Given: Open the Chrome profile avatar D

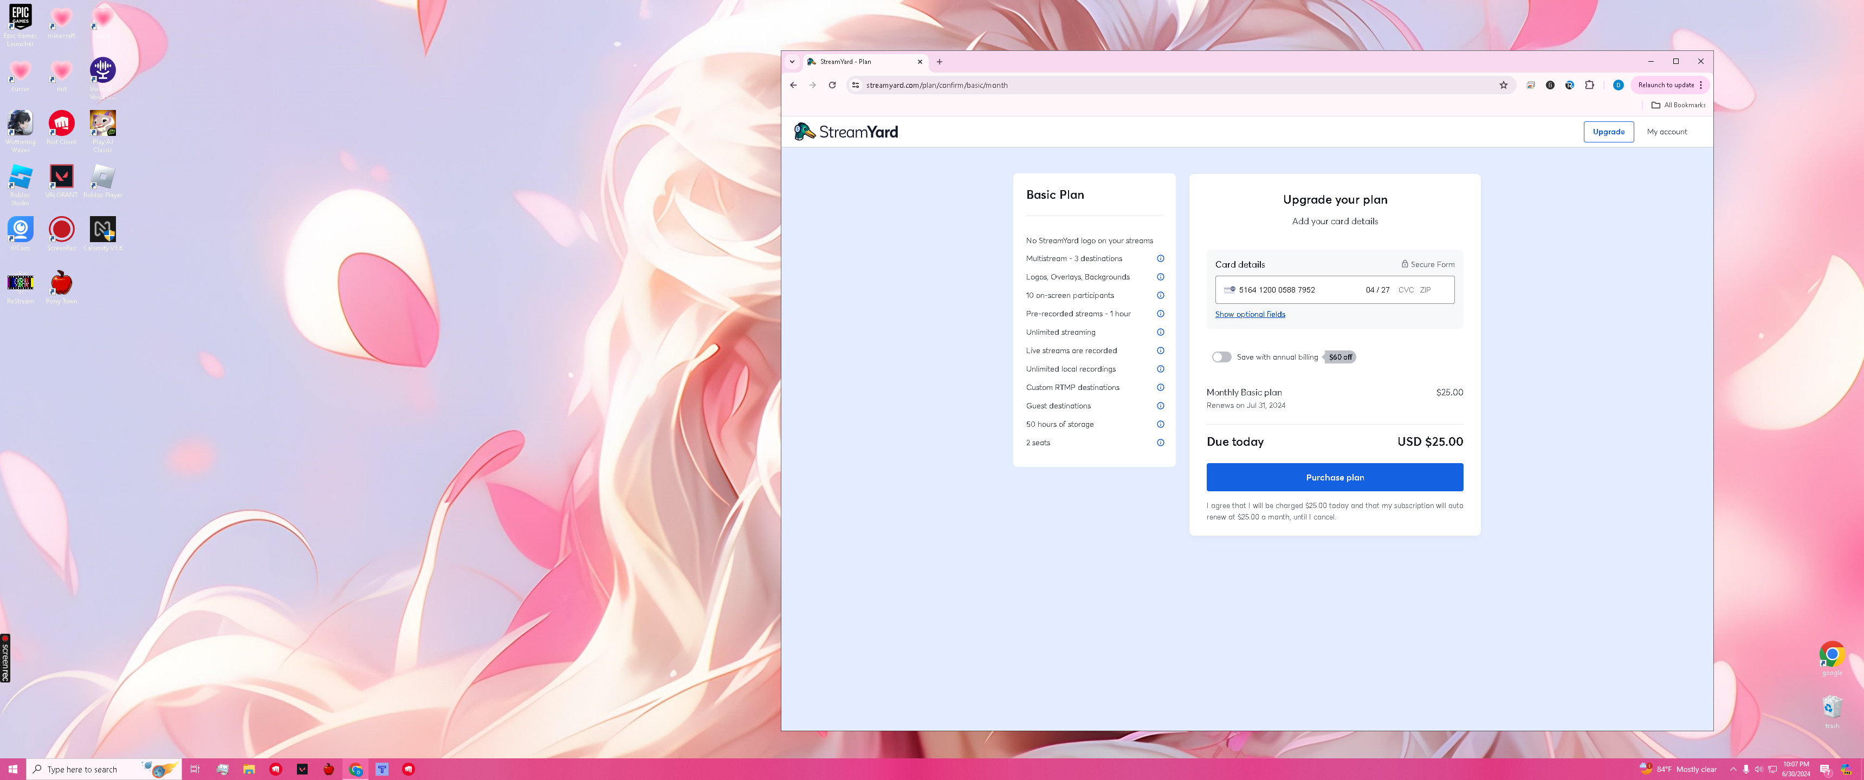Looking at the screenshot, I should pos(1618,86).
